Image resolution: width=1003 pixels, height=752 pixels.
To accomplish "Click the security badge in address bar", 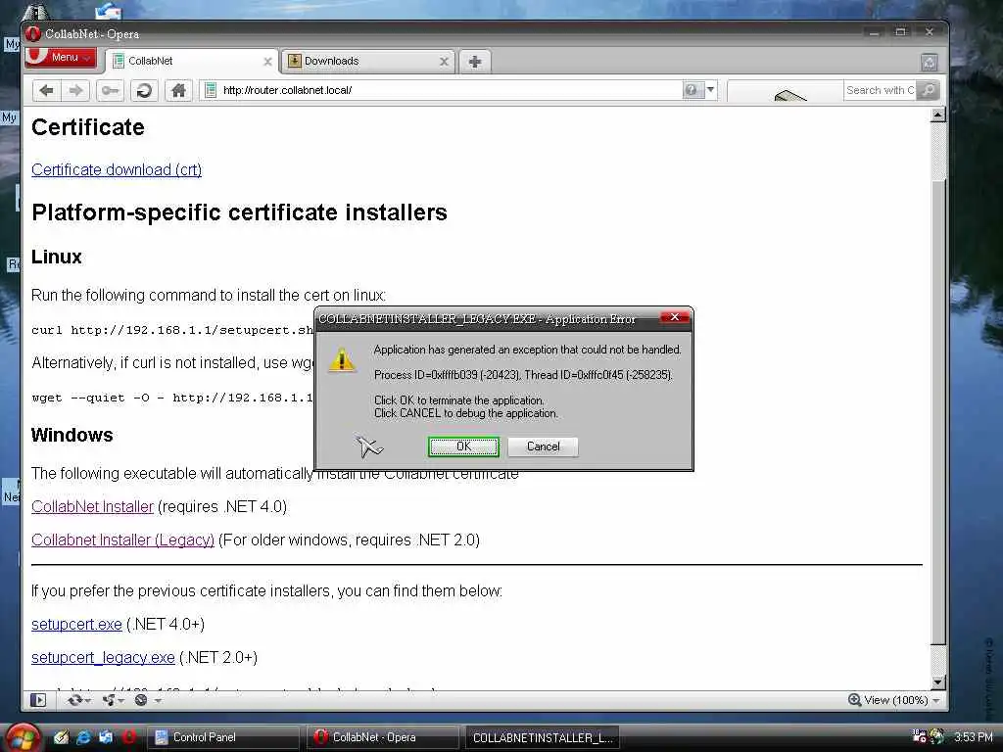I will (693, 90).
